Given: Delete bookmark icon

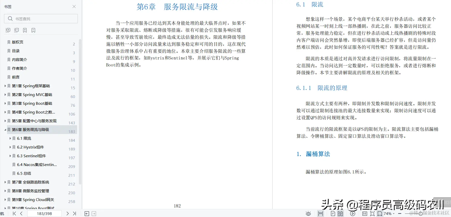Looking at the screenshot, I should pyautogui.click(x=33, y=30).
